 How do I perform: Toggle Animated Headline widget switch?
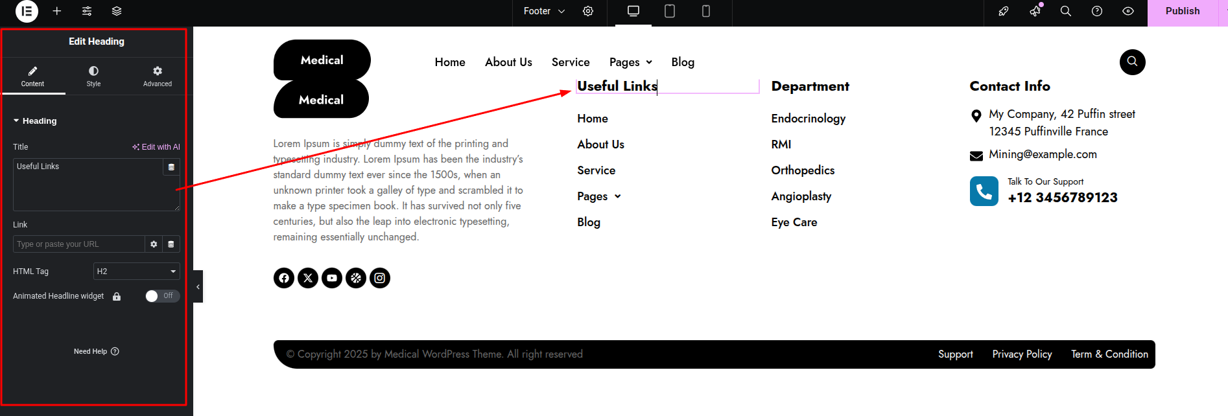(x=162, y=296)
